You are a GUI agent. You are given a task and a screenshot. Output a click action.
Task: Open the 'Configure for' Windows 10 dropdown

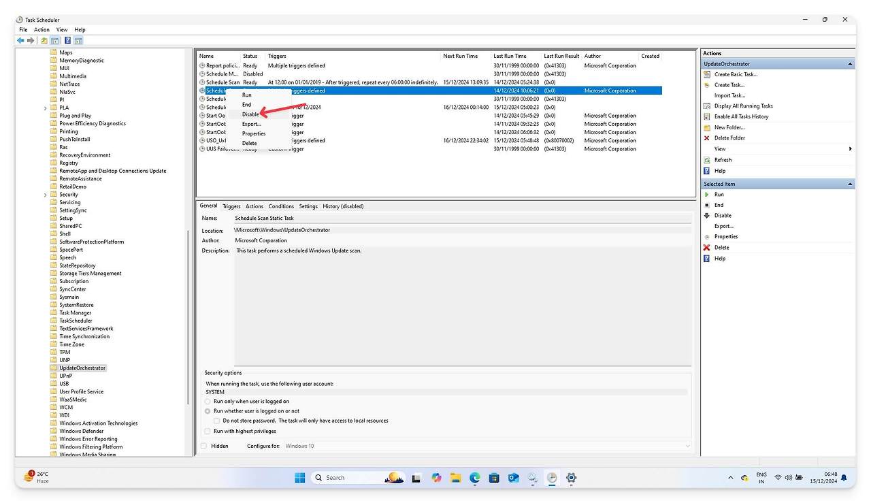(487, 446)
